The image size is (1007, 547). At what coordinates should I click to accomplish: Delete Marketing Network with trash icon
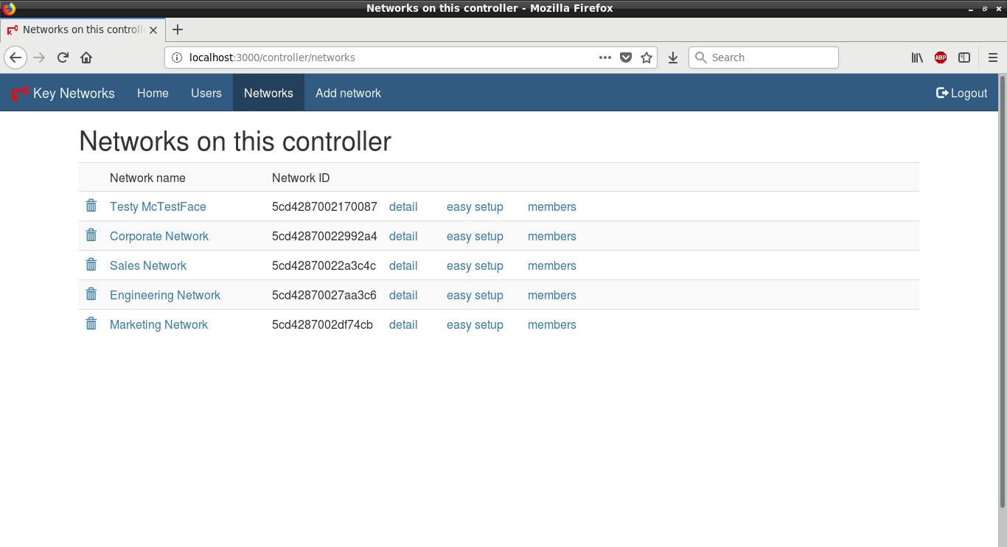[x=91, y=324]
